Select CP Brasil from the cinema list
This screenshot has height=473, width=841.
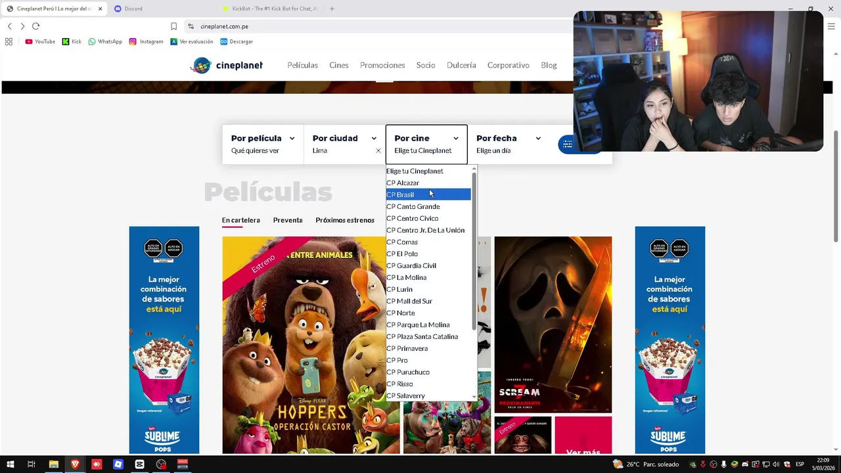click(x=428, y=194)
